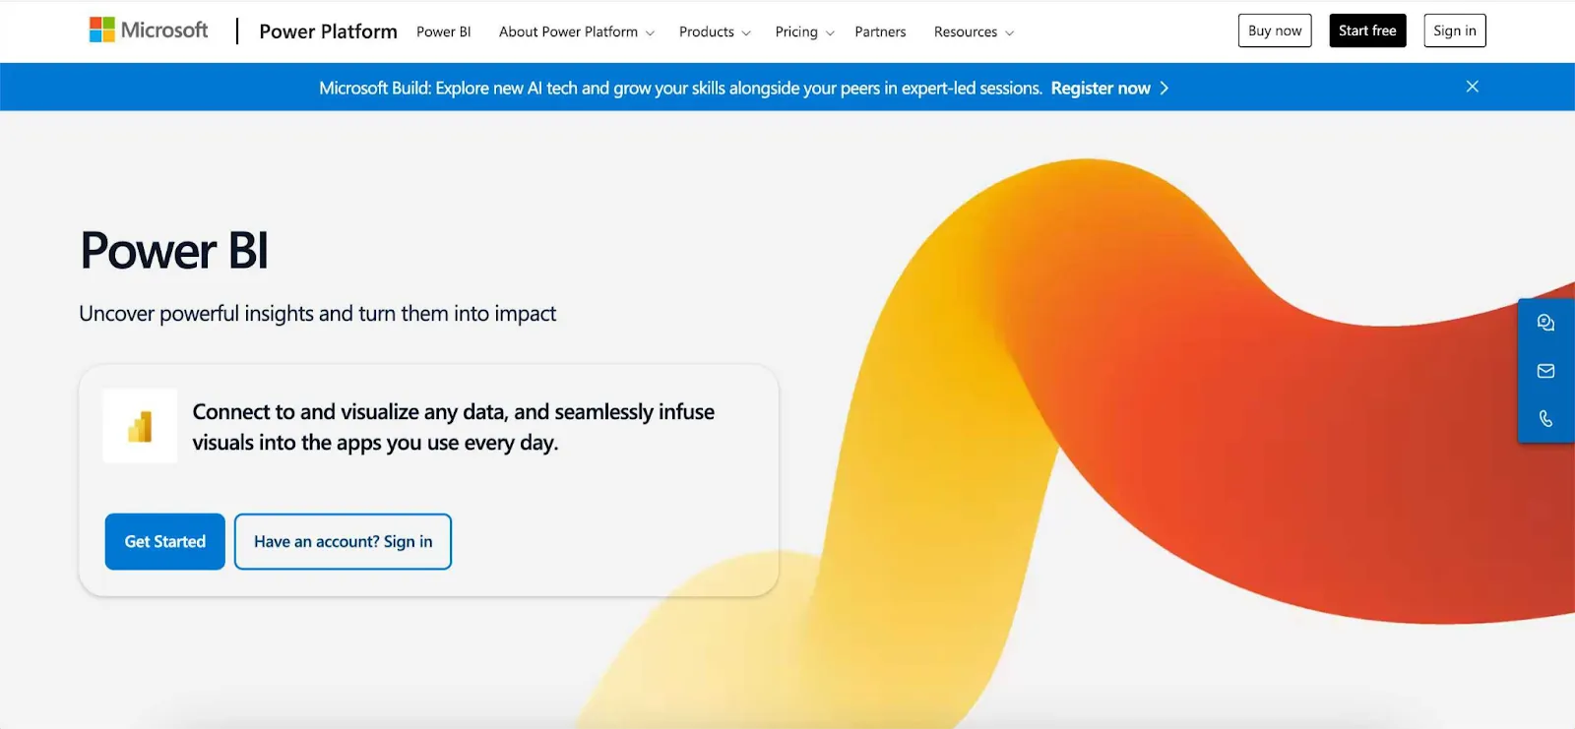Click the Power BI product icon
The width and height of the screenshot is (1575, 729).
pos(140,426)
